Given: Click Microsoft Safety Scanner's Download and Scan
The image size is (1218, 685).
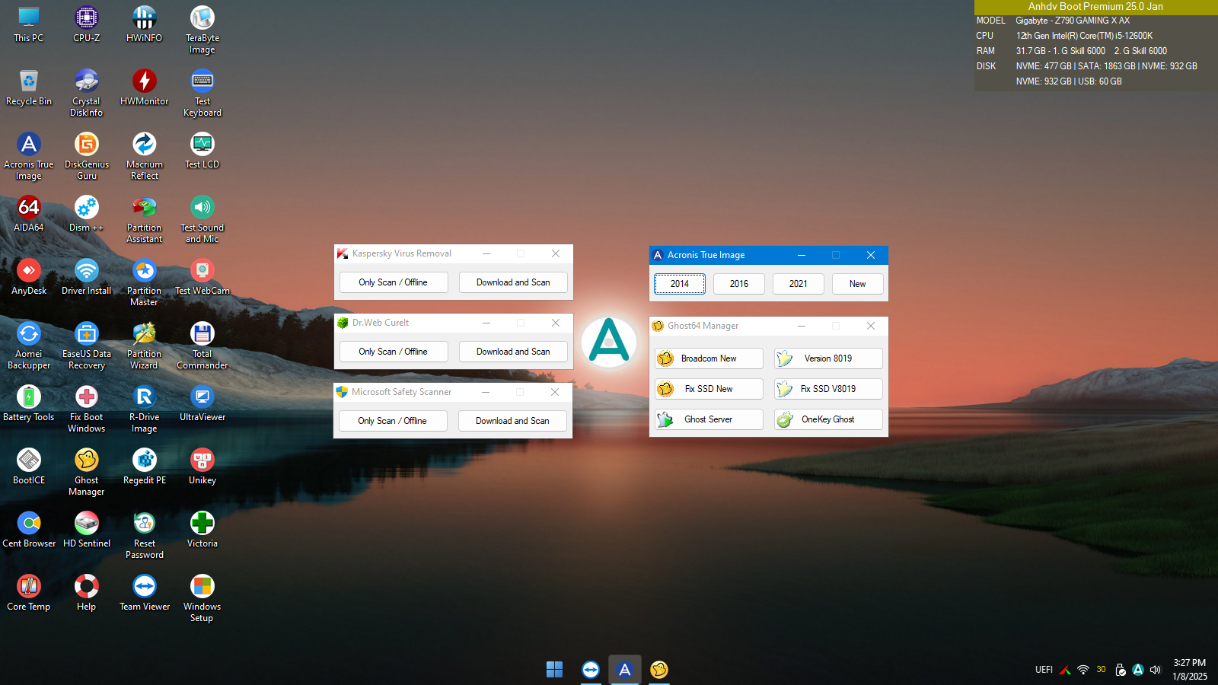Looking at the screenshot, I should (512, 421).
